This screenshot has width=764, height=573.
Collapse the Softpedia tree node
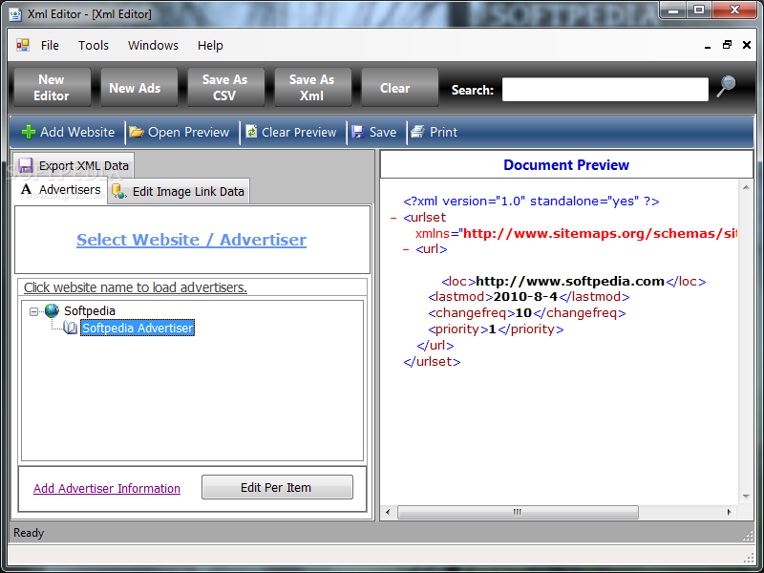coord(33,311)
